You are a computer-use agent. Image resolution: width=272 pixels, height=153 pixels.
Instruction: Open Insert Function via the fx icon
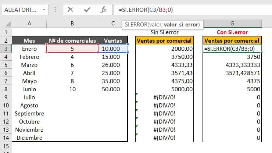(x=103, y=10)
